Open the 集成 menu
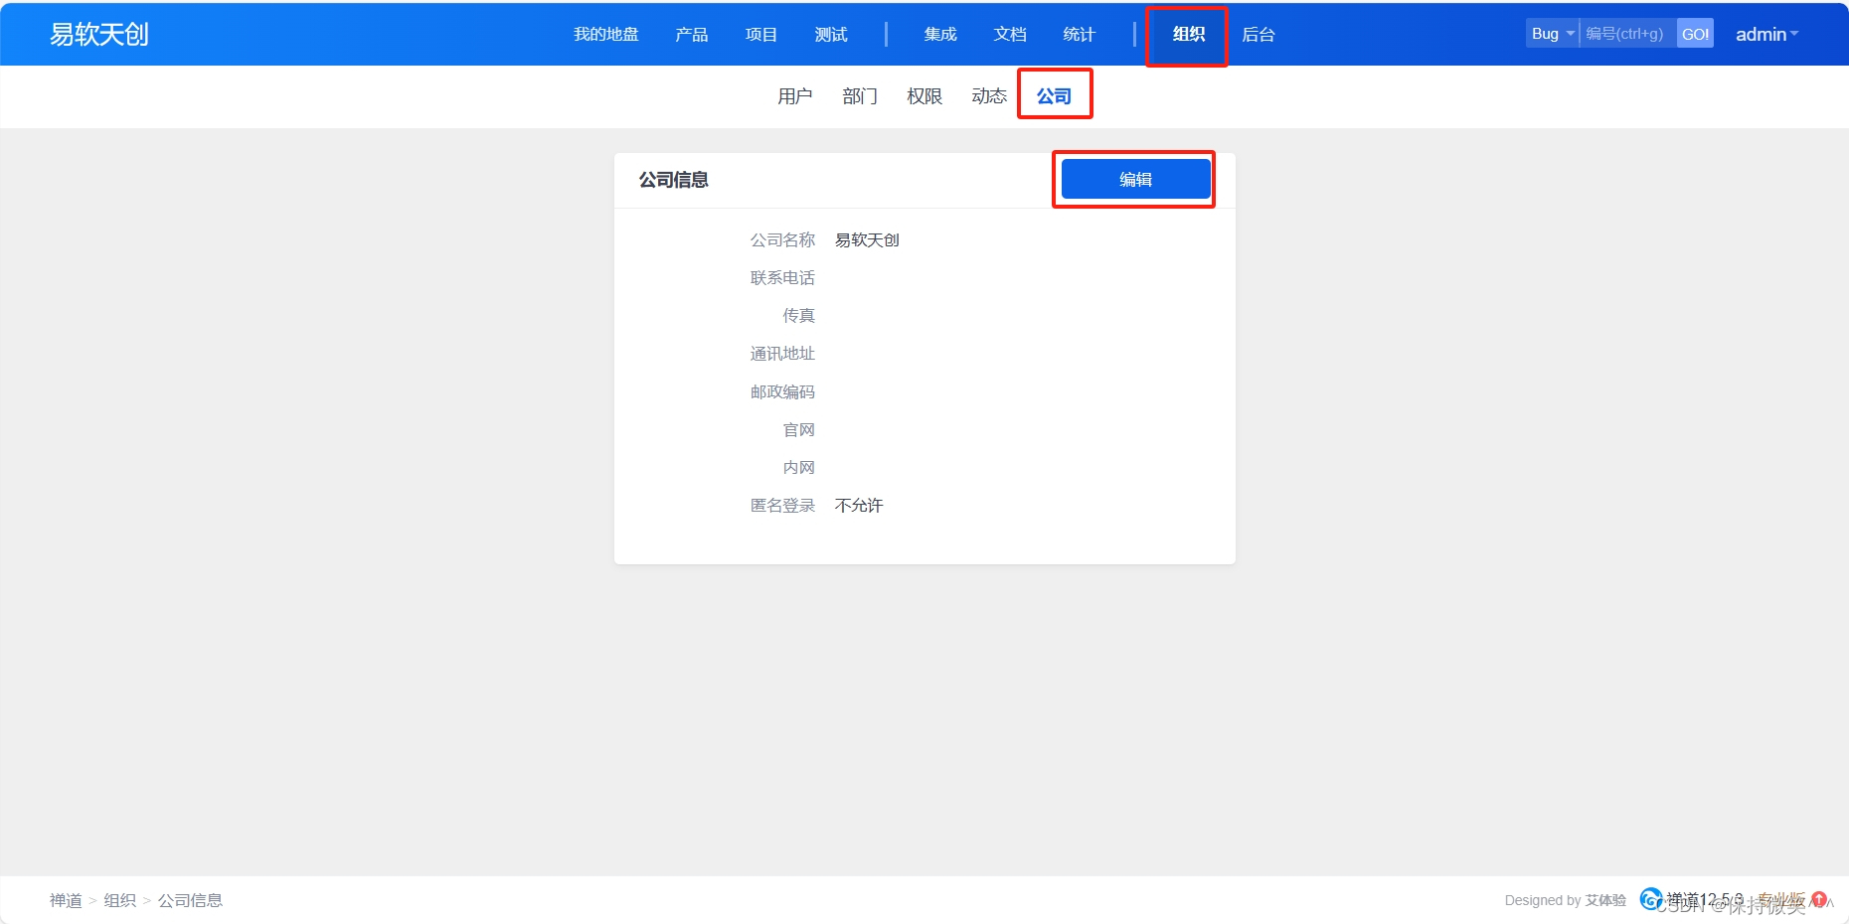 (939, 34)
